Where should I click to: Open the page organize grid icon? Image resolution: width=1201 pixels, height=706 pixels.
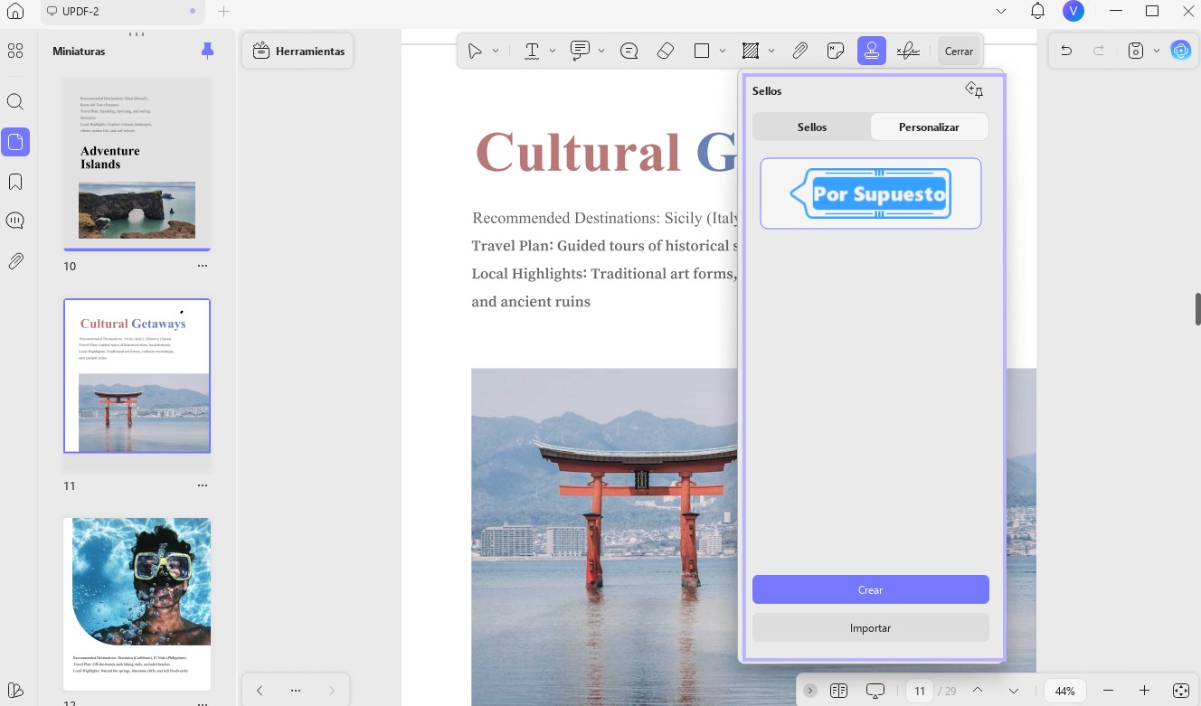[x=14, y=51]
